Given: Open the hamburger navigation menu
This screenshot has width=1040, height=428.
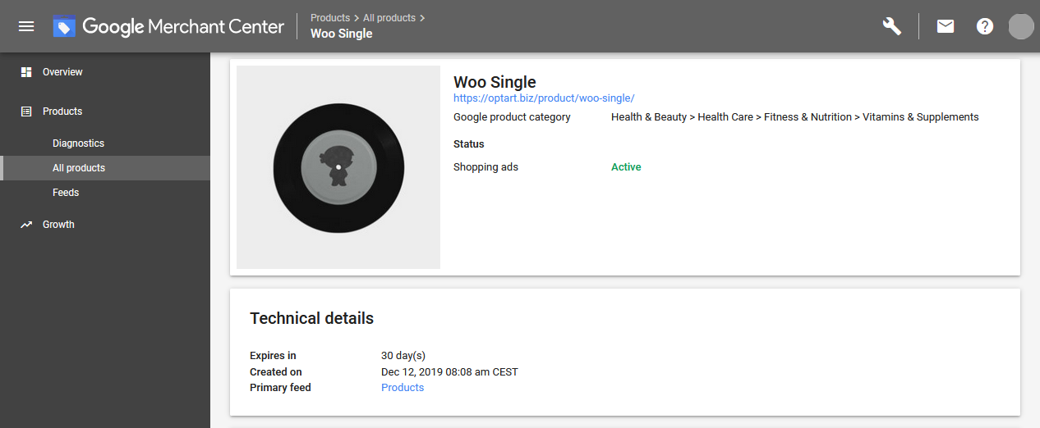Looking at the screenshot, I should [x=26, y=26].
